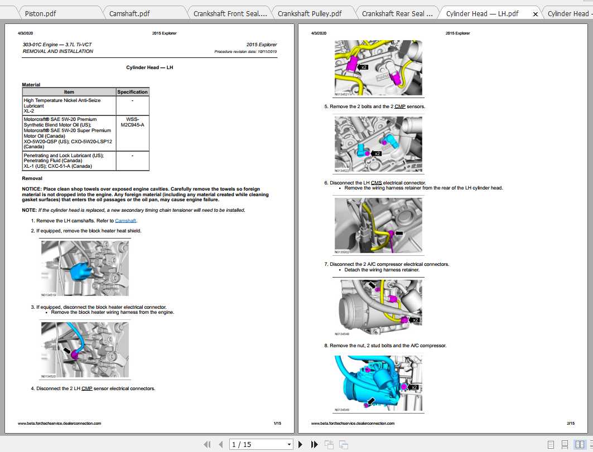Image resolution: width=593 pixels, height=452 pixels.
Task: Click the block heater heat shield illustration
Action: (85, 268)
